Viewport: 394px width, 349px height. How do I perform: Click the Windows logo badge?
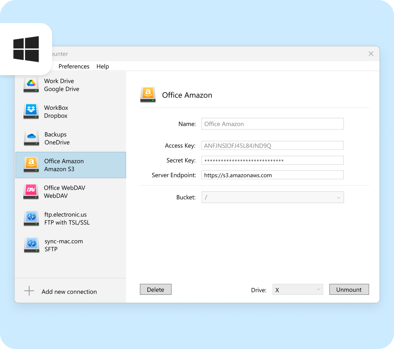26,49
